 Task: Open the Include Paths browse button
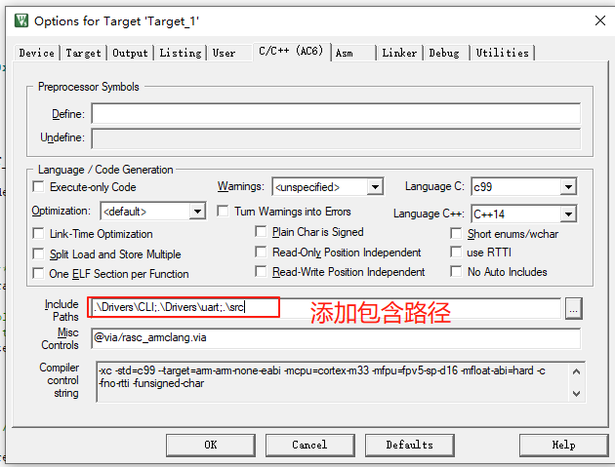(573, 308)
